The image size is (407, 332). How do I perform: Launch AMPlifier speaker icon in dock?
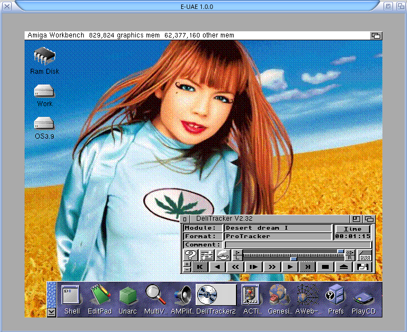click(183, 295)
